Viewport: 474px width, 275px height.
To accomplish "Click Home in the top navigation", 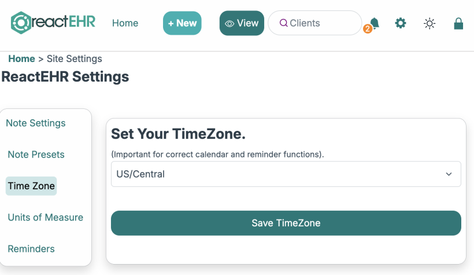I will [125, 23].
